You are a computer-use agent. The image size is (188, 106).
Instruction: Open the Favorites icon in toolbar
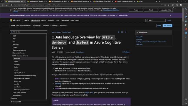point(173,5)
